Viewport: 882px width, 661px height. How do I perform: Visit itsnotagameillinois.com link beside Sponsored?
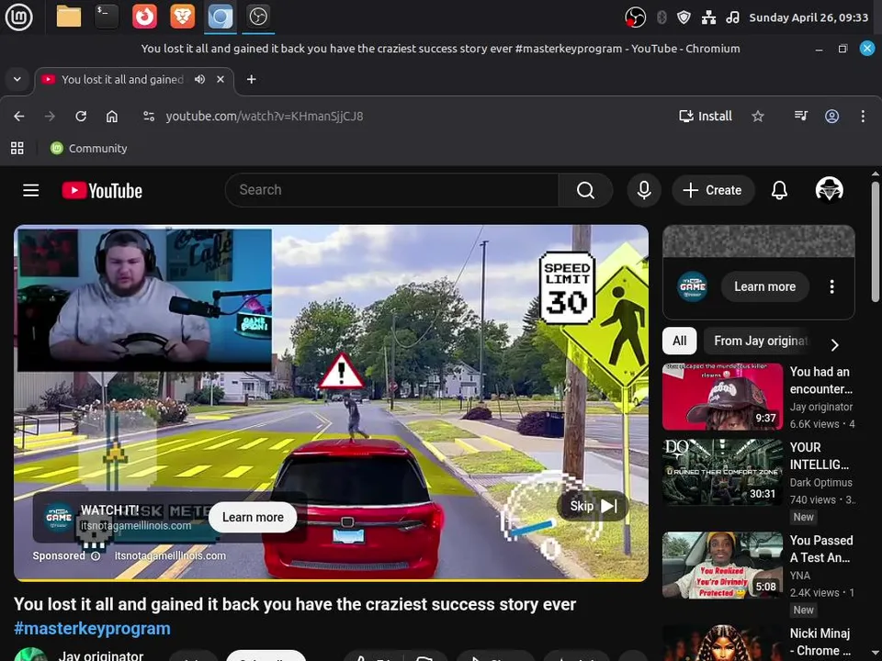point(170,556)
